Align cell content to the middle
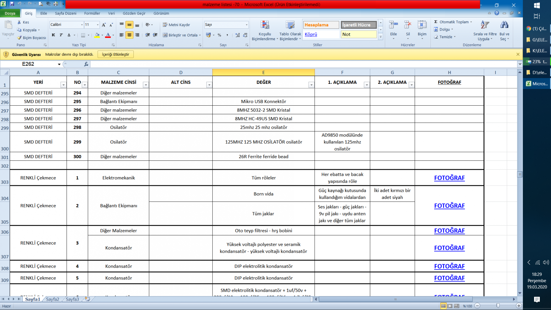 point(129,25)
